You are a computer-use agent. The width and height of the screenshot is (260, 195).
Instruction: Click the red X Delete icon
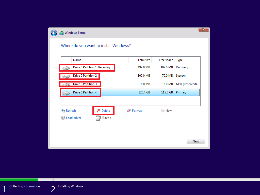[99, 110]
